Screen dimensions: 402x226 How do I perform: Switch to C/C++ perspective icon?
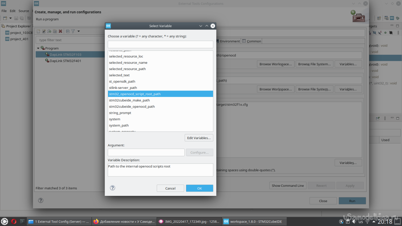tap(387, 18)
